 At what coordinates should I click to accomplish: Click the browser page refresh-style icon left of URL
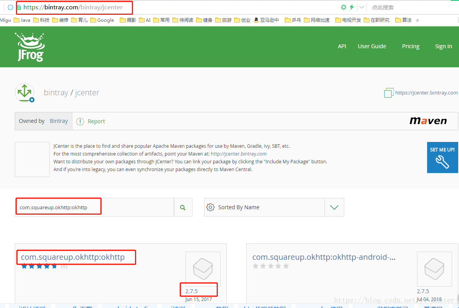[10, 7]
